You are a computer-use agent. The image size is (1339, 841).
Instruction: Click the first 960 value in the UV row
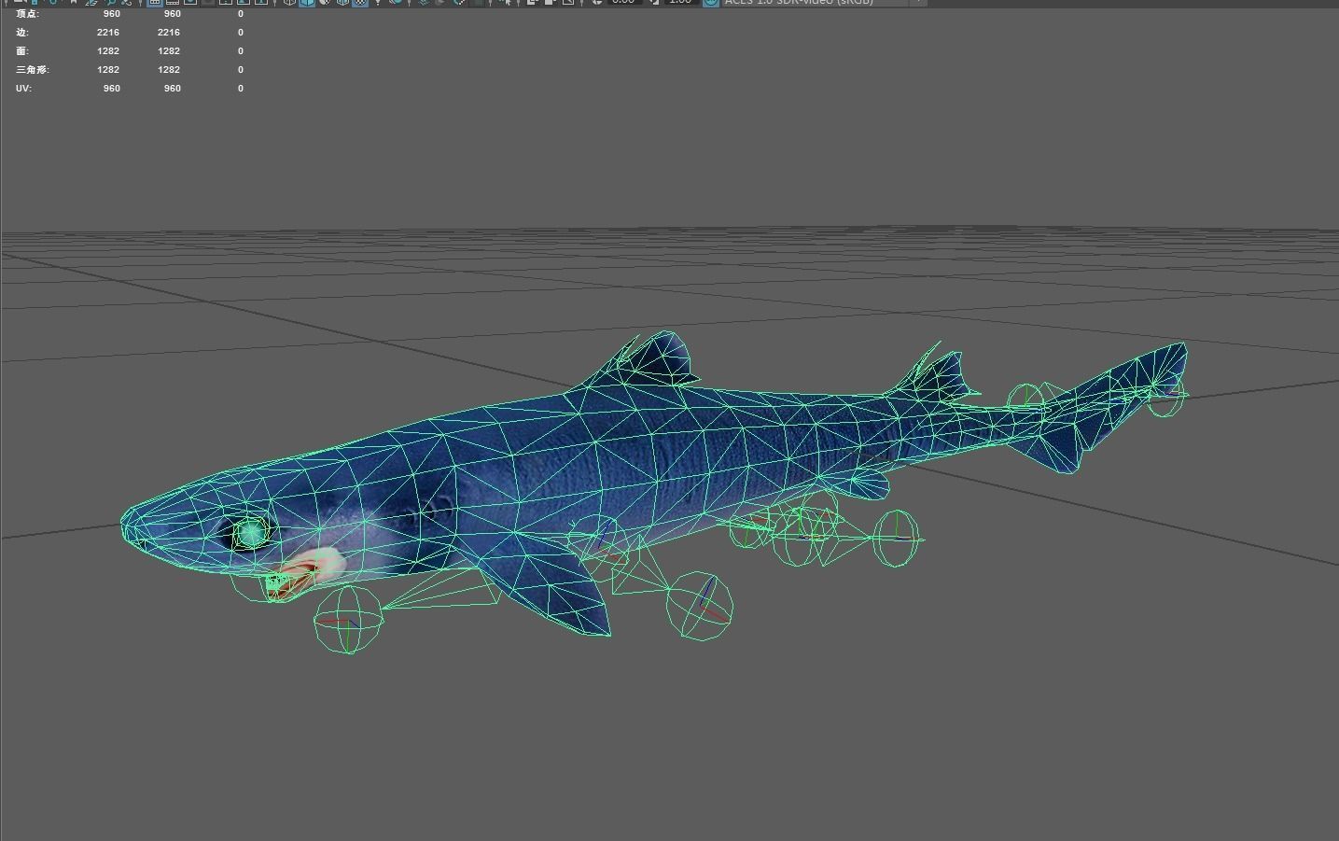[112, 89]
